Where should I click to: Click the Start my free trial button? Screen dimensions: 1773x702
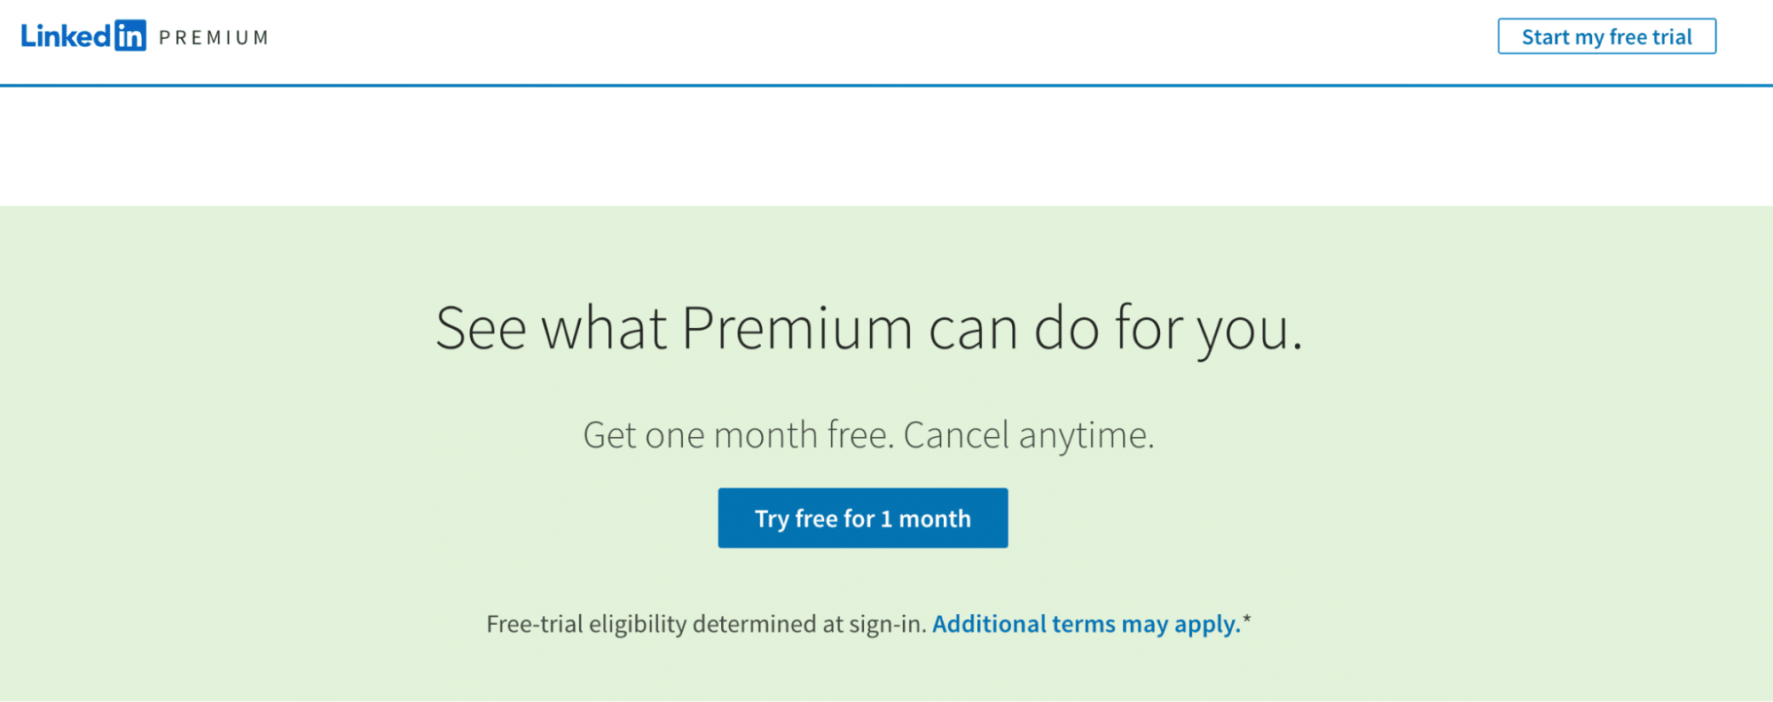tap(1606, 36)
